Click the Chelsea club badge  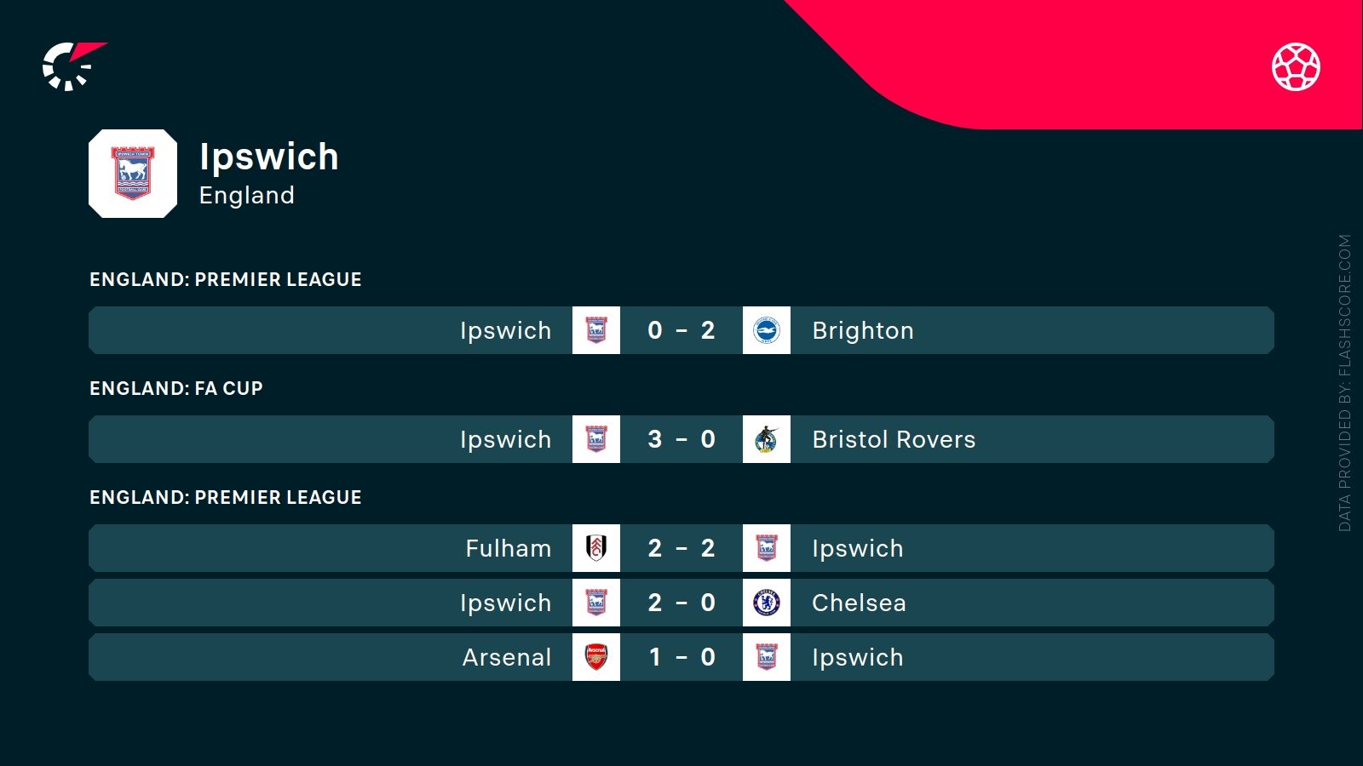click(767, 603)
